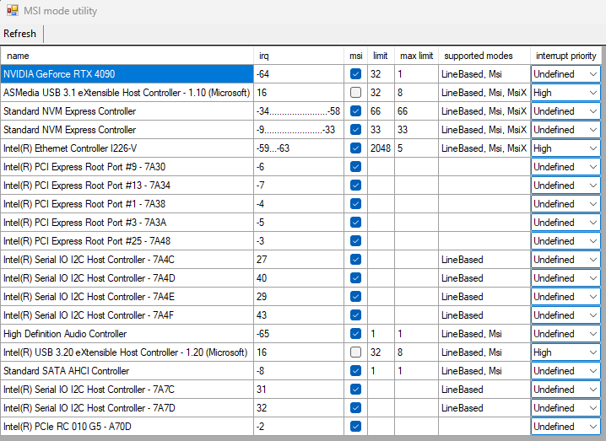Click irq value -64 for RTX 4090
This screenshot has height=441, width=606.
299,73
